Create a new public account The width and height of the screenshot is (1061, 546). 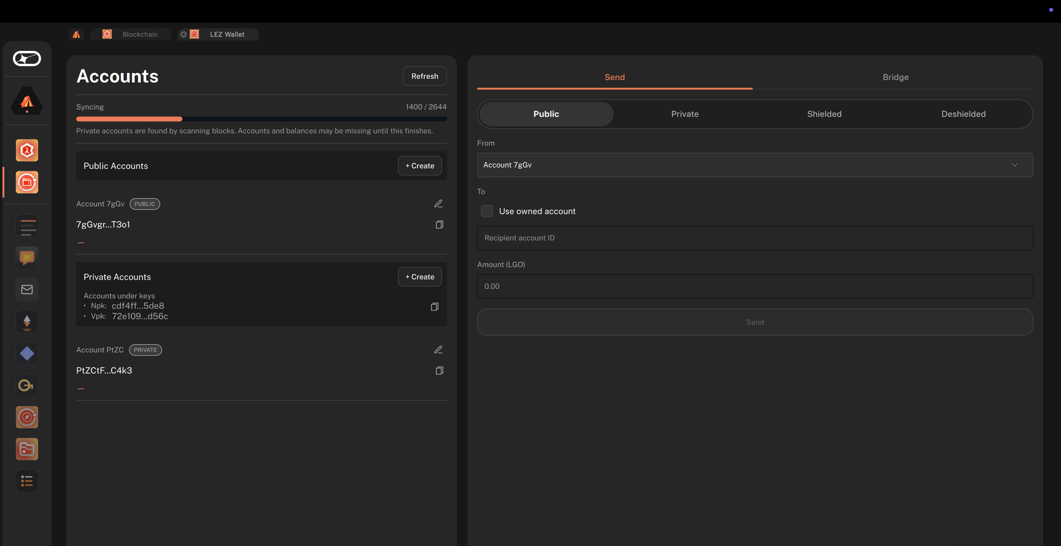pyautogui.click(x=420, y=166)
